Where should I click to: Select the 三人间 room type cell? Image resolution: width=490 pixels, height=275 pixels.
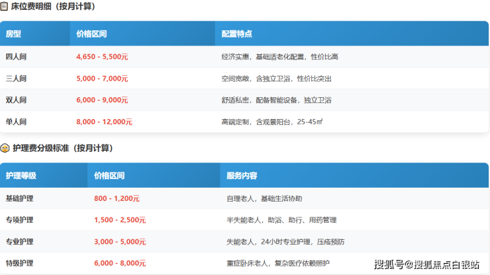coord(16,79)
